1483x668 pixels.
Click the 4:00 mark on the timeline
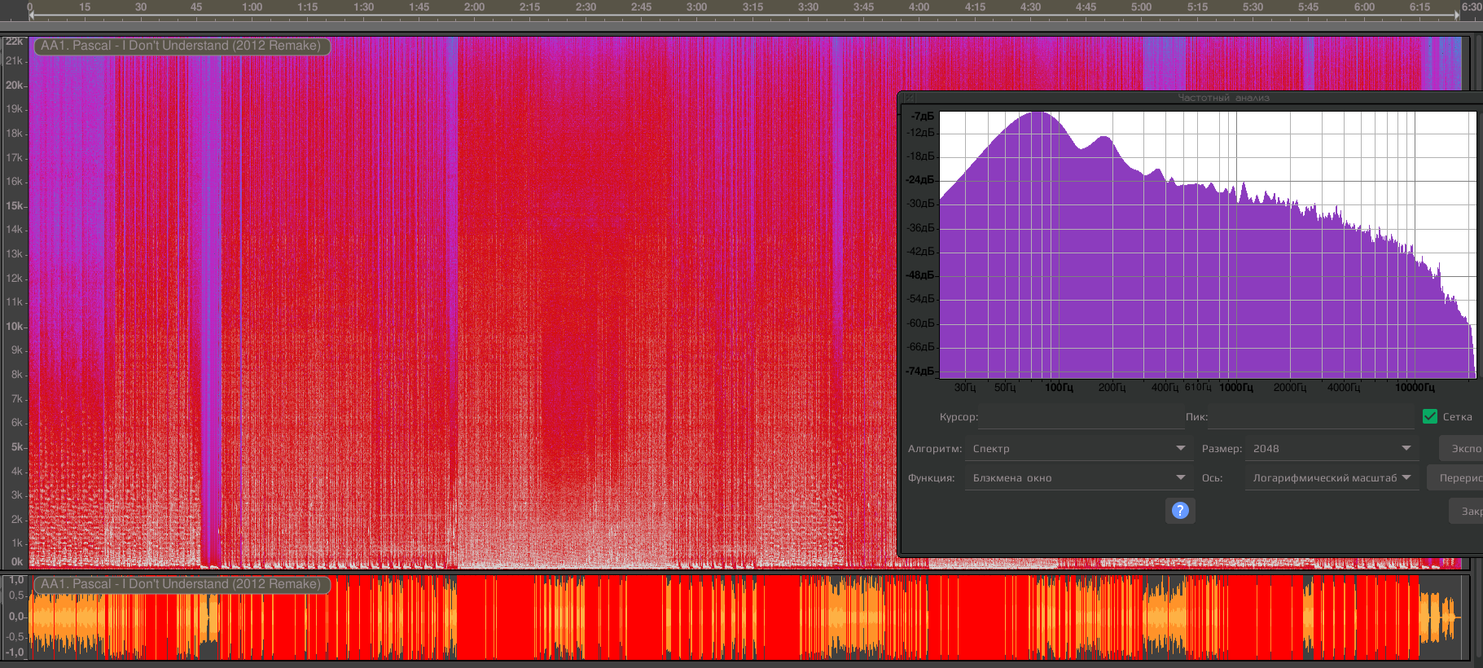coord(919,7)
